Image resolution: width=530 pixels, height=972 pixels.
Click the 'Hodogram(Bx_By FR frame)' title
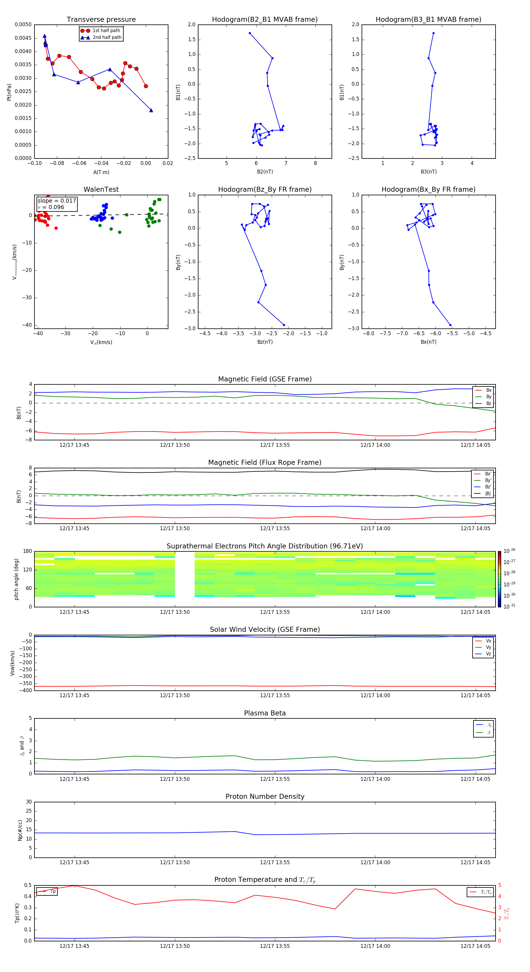pyautogui.click(x=428, y=189)
